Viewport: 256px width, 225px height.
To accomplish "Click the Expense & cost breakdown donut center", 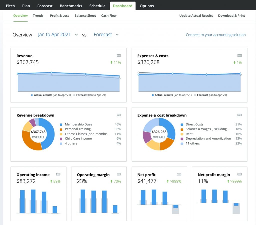I will pyautogui.click(x=159, y=134).
